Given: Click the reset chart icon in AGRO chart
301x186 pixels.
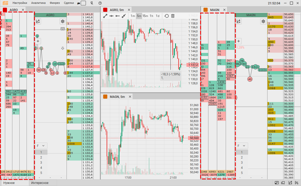Looking at the screenshot, I should pos(167,16).
